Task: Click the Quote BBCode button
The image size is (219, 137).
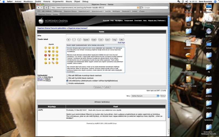Action: coord(86,40)
